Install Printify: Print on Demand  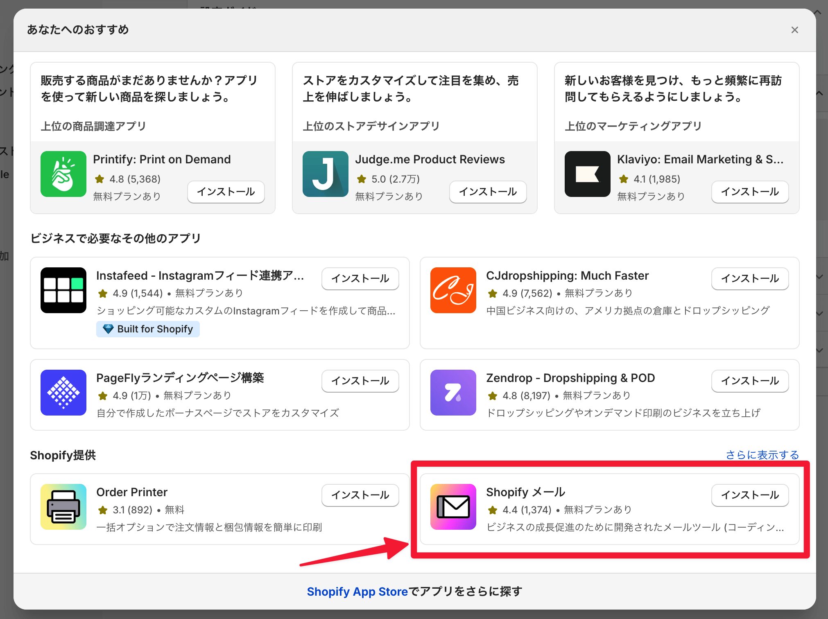click(226, 192)
